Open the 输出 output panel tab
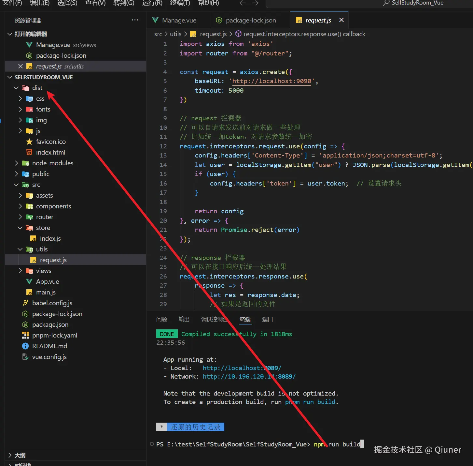 coord(184,319)
